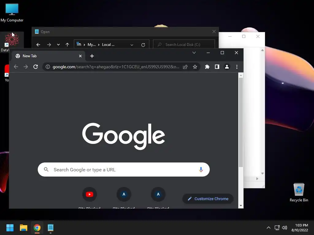Viewport: 314px width, 235px height.
Task: Click the Chrome address bar URL
Action: [x=116, y=67]
